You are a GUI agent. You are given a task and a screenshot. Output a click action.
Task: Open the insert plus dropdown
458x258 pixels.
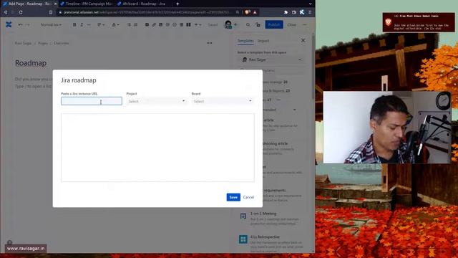point(198,25)
